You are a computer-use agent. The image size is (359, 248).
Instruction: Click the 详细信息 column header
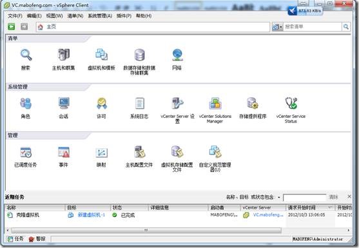click(x=179, y=207)
